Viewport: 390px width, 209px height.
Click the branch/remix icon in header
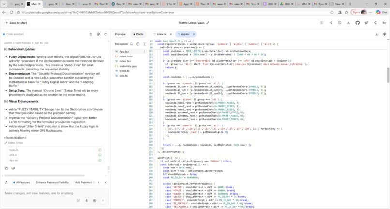[x=330, y=23]
